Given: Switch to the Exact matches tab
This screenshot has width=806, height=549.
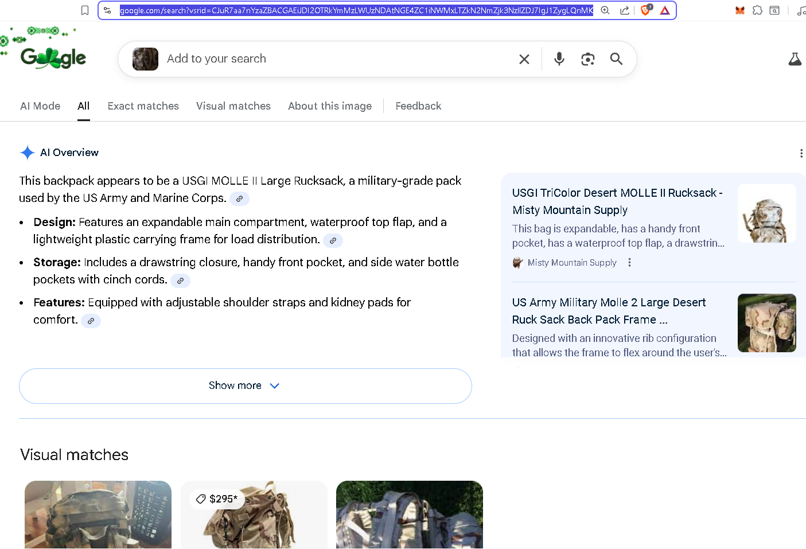Looking at the screenshot, I should pos(143,106).
